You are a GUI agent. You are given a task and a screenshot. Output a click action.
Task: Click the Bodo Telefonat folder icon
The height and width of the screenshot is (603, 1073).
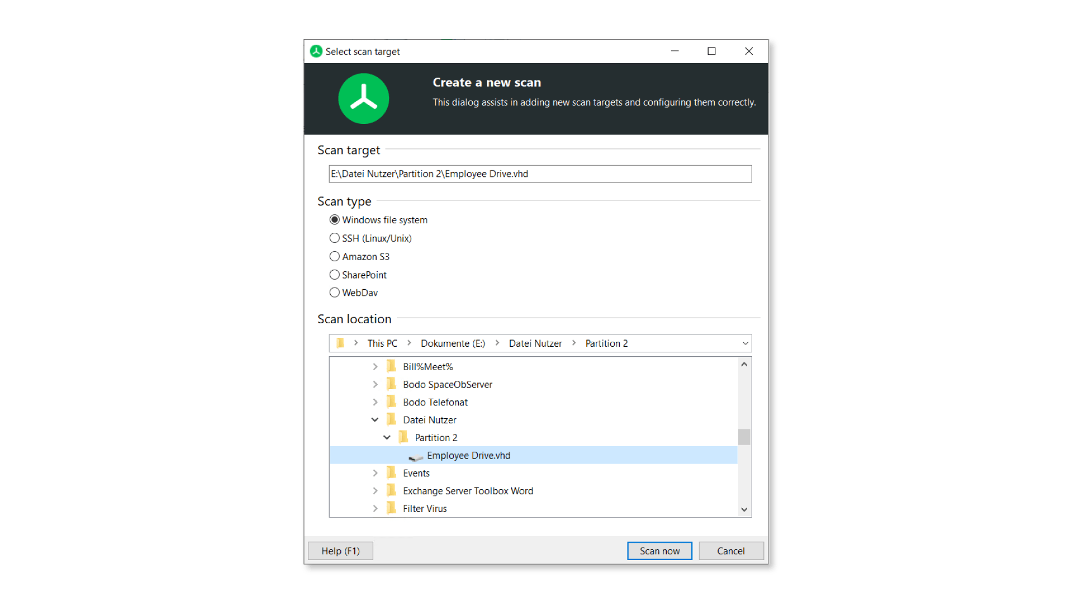391,402
